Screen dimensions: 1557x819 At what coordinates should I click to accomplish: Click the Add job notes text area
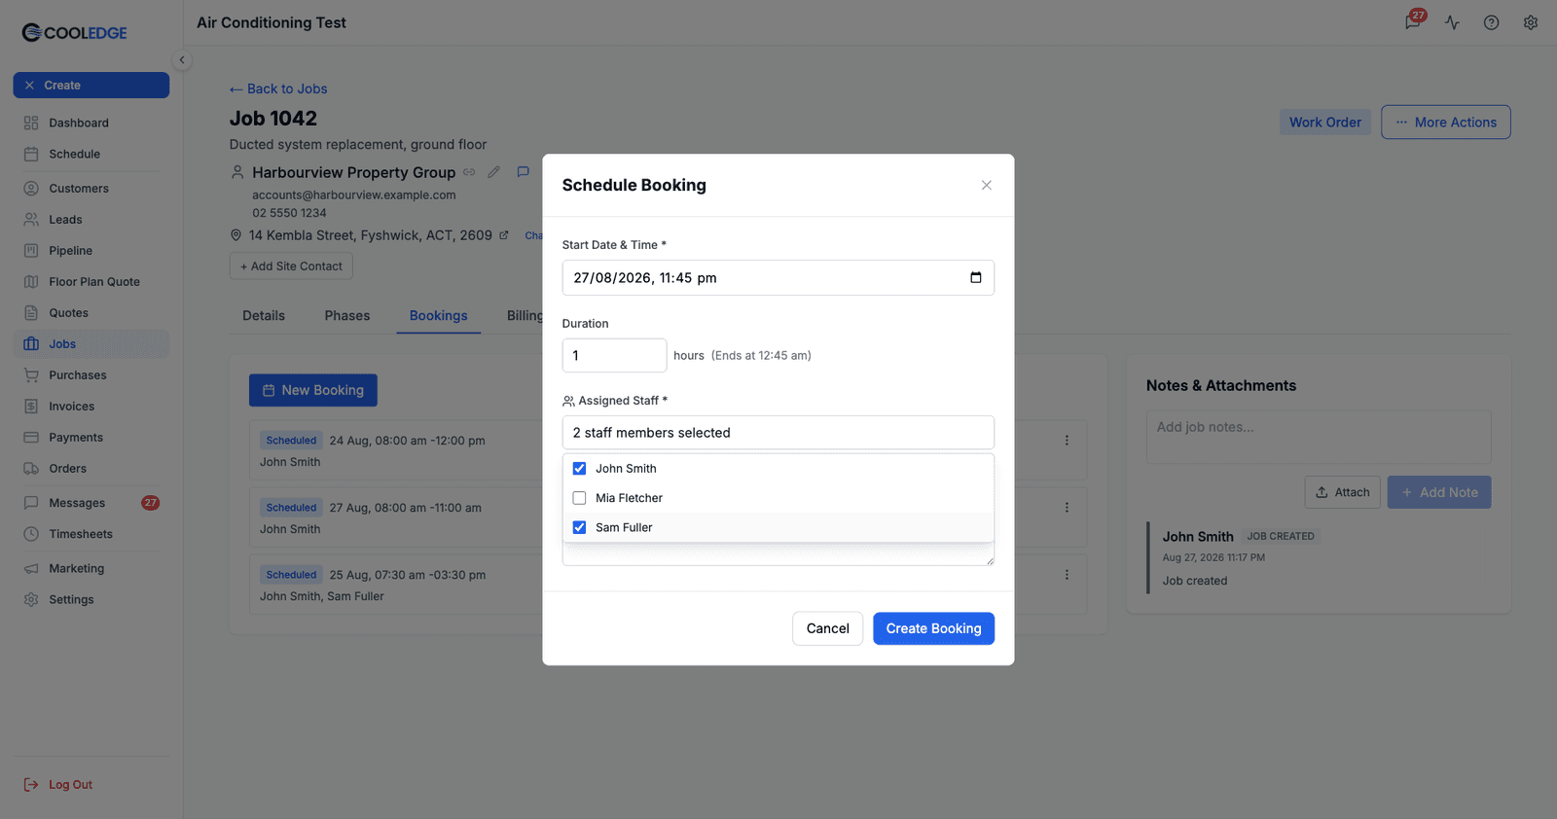[x=1319, y=437]
